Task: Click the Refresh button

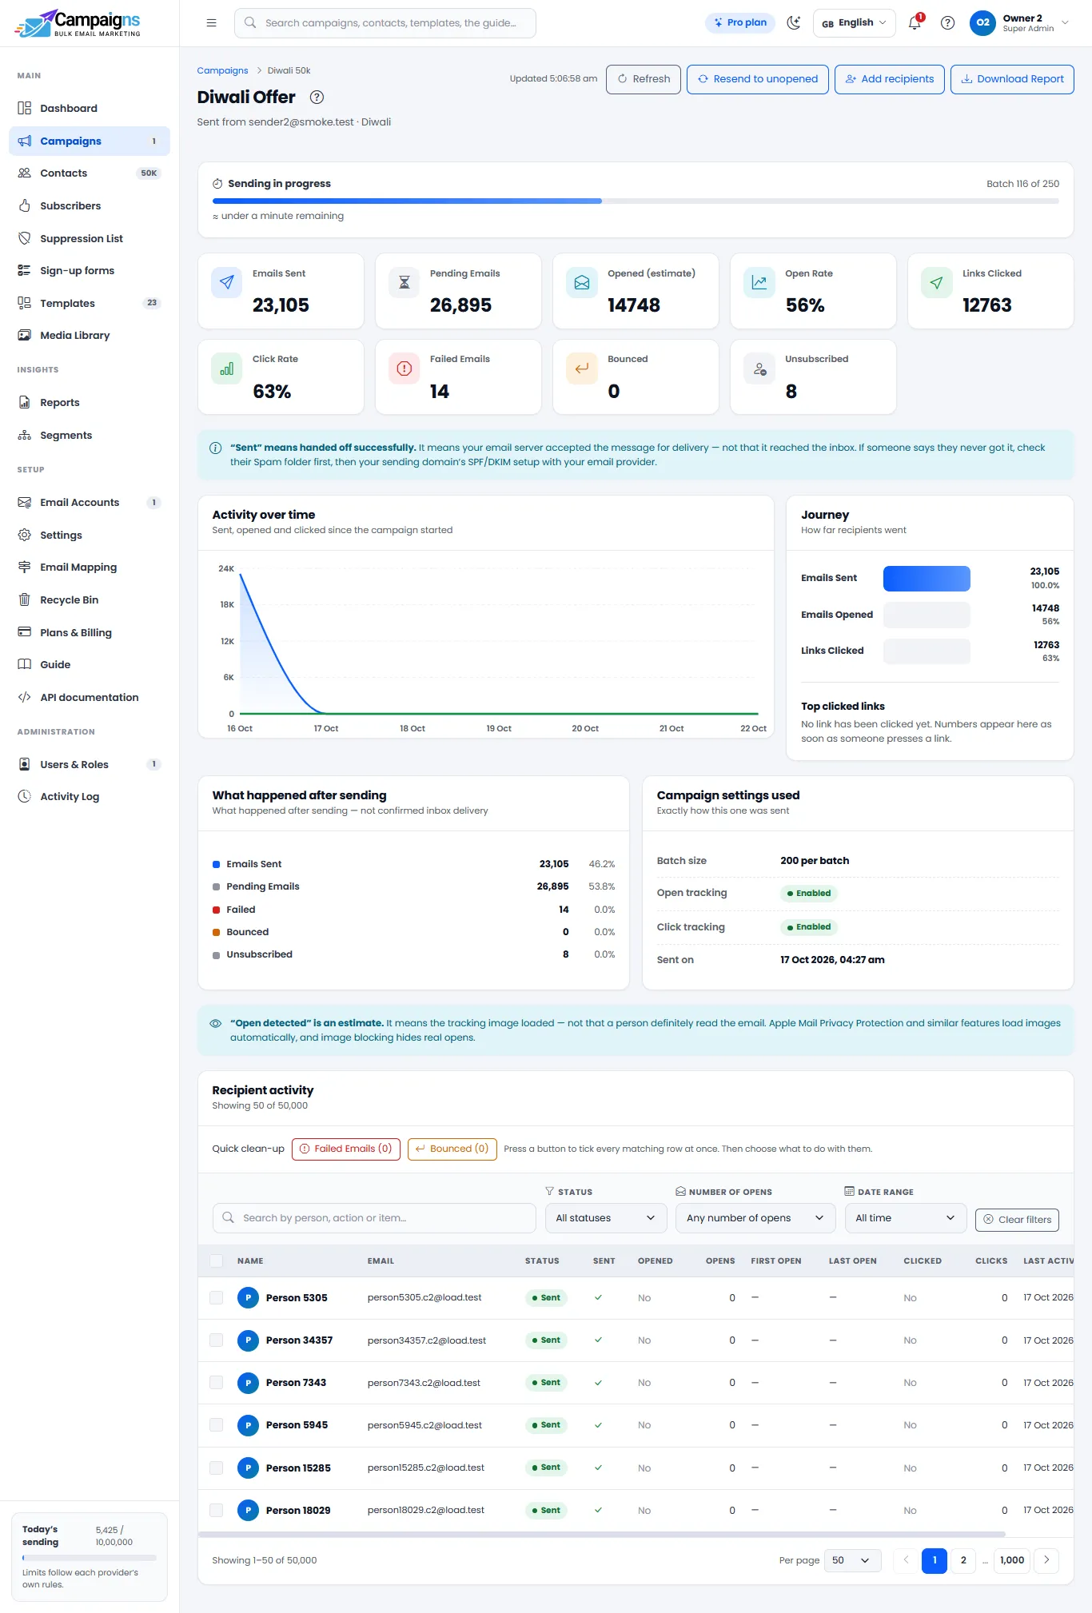Action: [x=644, y=79]
